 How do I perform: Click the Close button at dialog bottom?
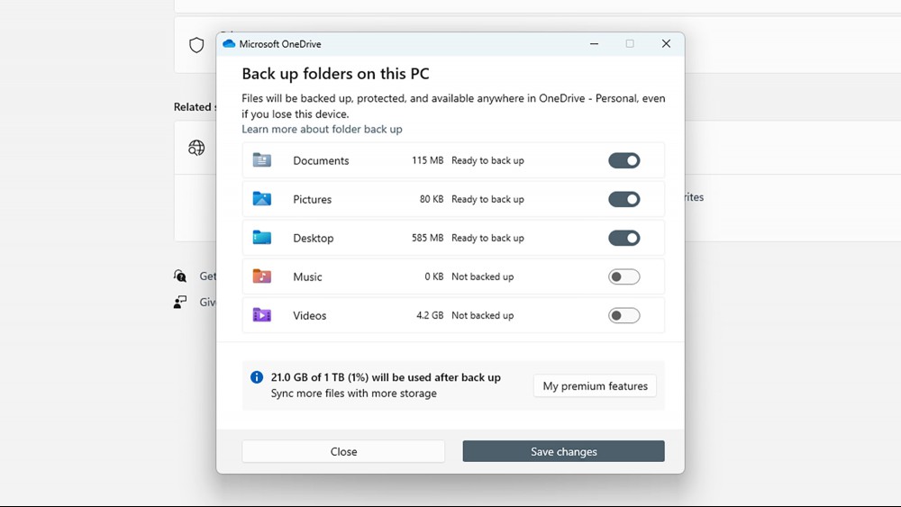[343, 451]
